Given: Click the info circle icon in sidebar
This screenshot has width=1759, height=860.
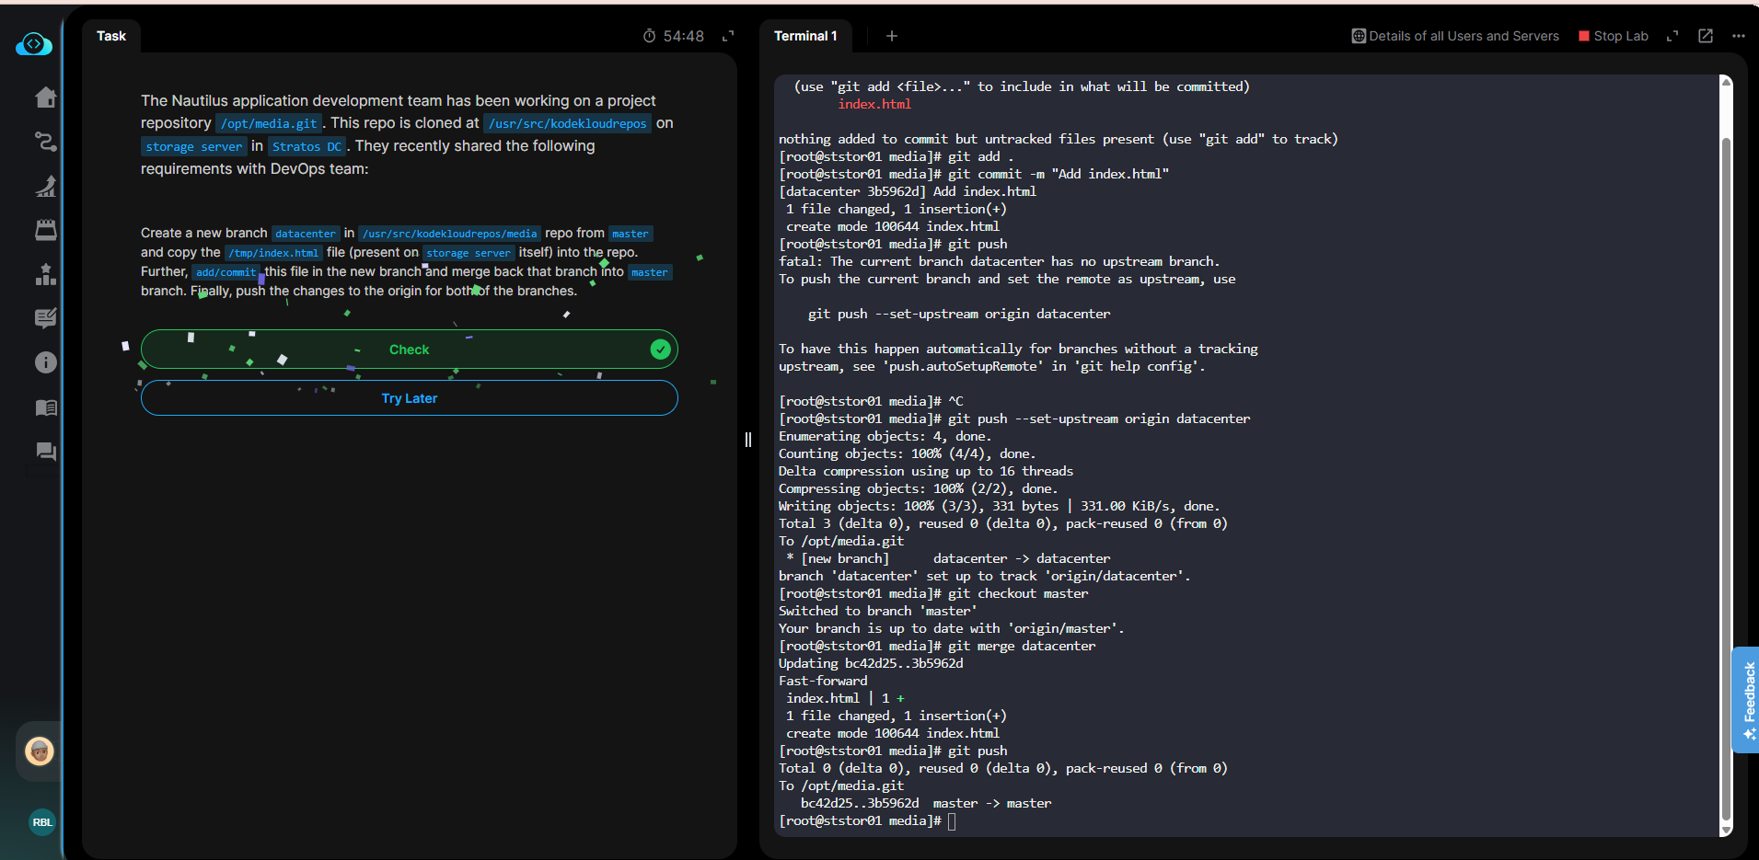Looking at the screenshot, I should coord(45,362).
